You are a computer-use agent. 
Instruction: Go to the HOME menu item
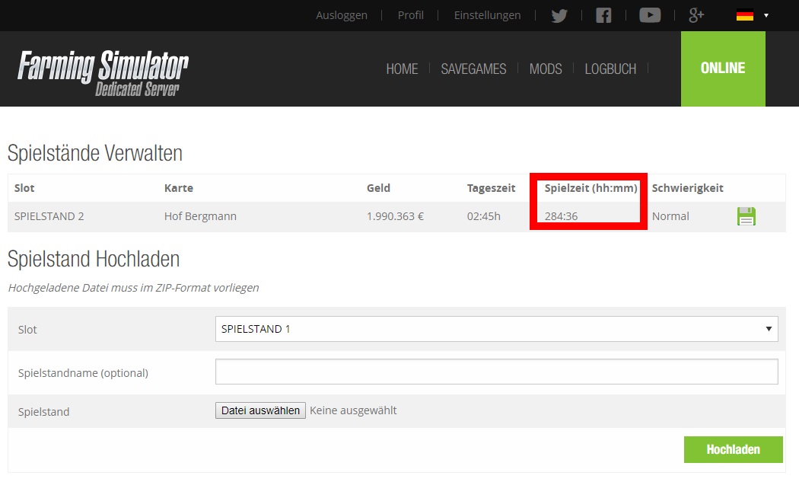(x=402, y=69)
